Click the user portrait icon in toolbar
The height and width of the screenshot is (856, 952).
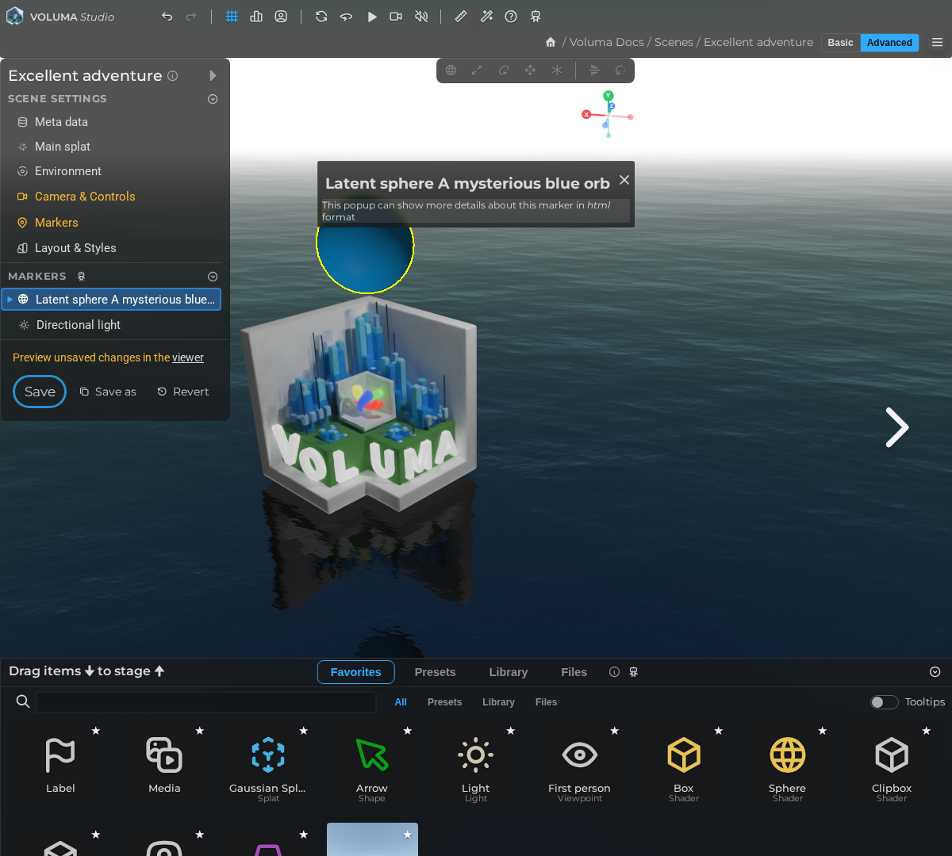pos(281,17)
